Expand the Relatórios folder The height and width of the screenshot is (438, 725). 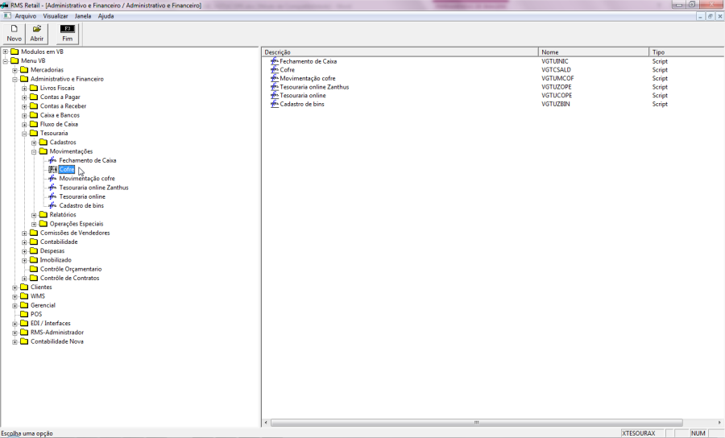pos(34,215)
